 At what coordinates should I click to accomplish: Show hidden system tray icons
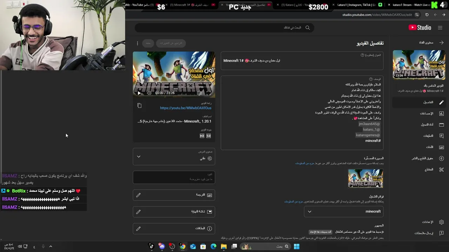(x=51, y=246)
